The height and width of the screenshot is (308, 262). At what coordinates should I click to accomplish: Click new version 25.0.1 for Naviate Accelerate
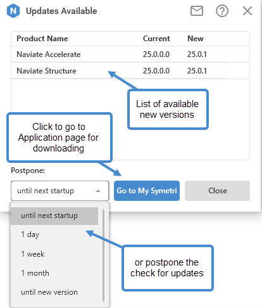pyautogui.click(x=197, y=55)
